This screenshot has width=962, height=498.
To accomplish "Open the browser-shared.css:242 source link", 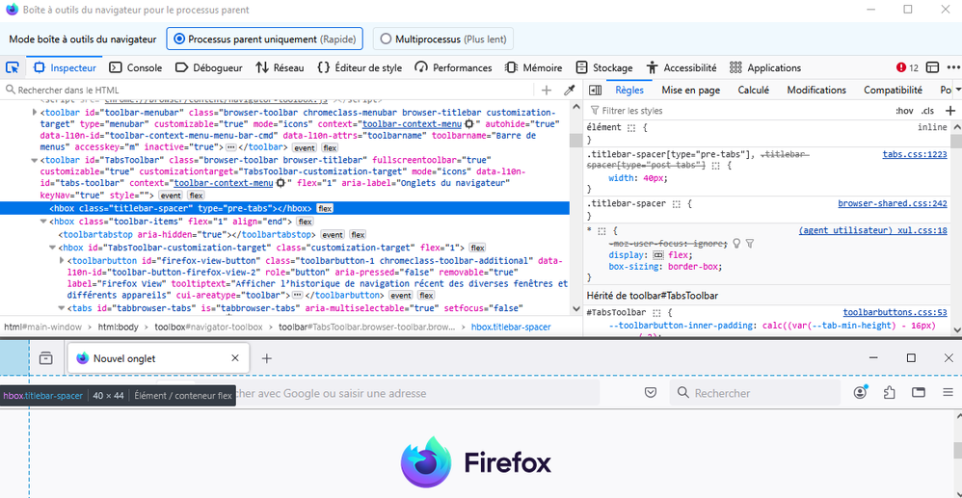I will pyautogui.click(x=893, y=203).
